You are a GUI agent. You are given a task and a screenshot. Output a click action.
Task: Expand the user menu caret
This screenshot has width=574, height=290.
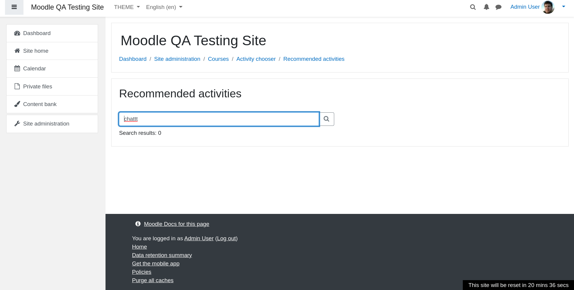pyautogui.click(x=564, y=7)
